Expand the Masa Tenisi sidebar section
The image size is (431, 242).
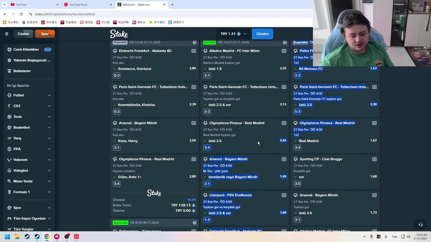pyautogui.click(x=49, y=181)
